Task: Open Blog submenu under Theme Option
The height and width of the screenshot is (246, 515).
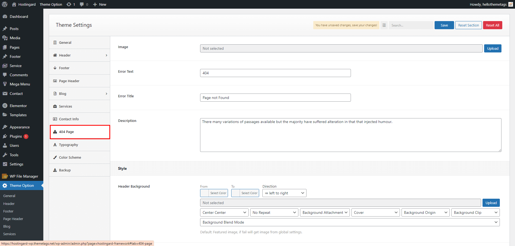Action: pyautogui.click(x=7, y=226)
